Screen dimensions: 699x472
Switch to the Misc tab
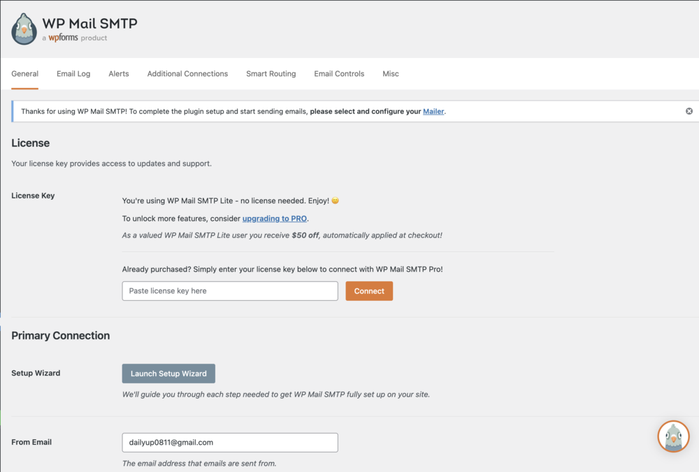coord(391,74)
